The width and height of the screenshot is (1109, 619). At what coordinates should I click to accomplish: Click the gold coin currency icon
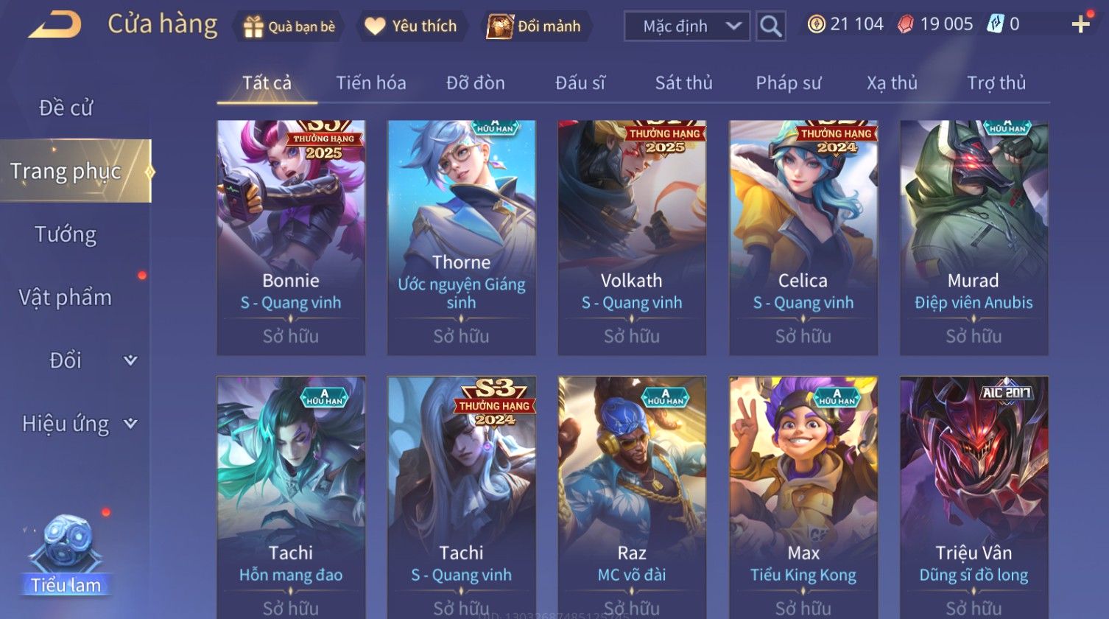click(816, 24)
